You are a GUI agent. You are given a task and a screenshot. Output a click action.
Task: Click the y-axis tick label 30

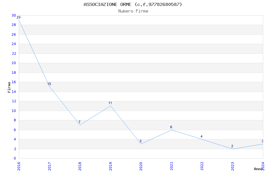tap(14, 15)
